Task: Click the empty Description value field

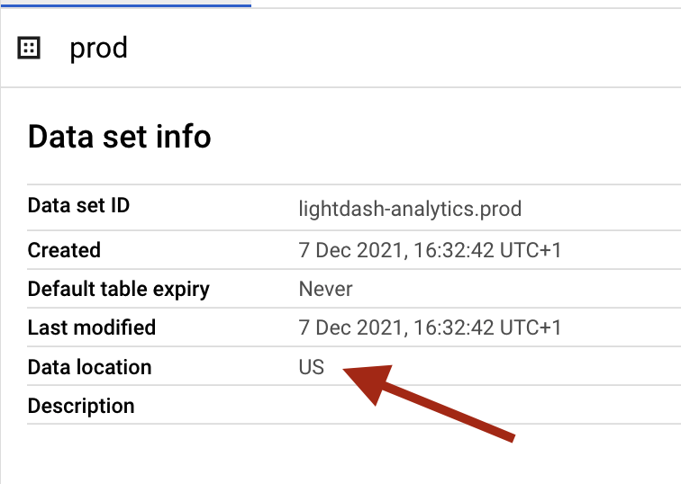Action: [489, 405]
